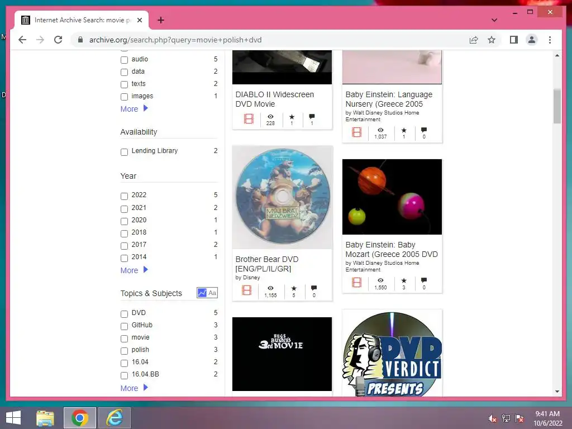The image size is (572, 429).
Task: Select the GitHub topic checkbox
Action: point(125,326)
